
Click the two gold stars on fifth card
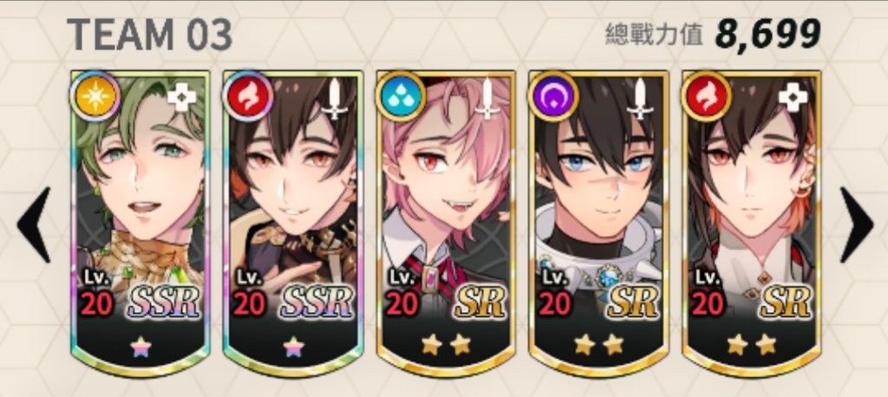click(752, 344)
